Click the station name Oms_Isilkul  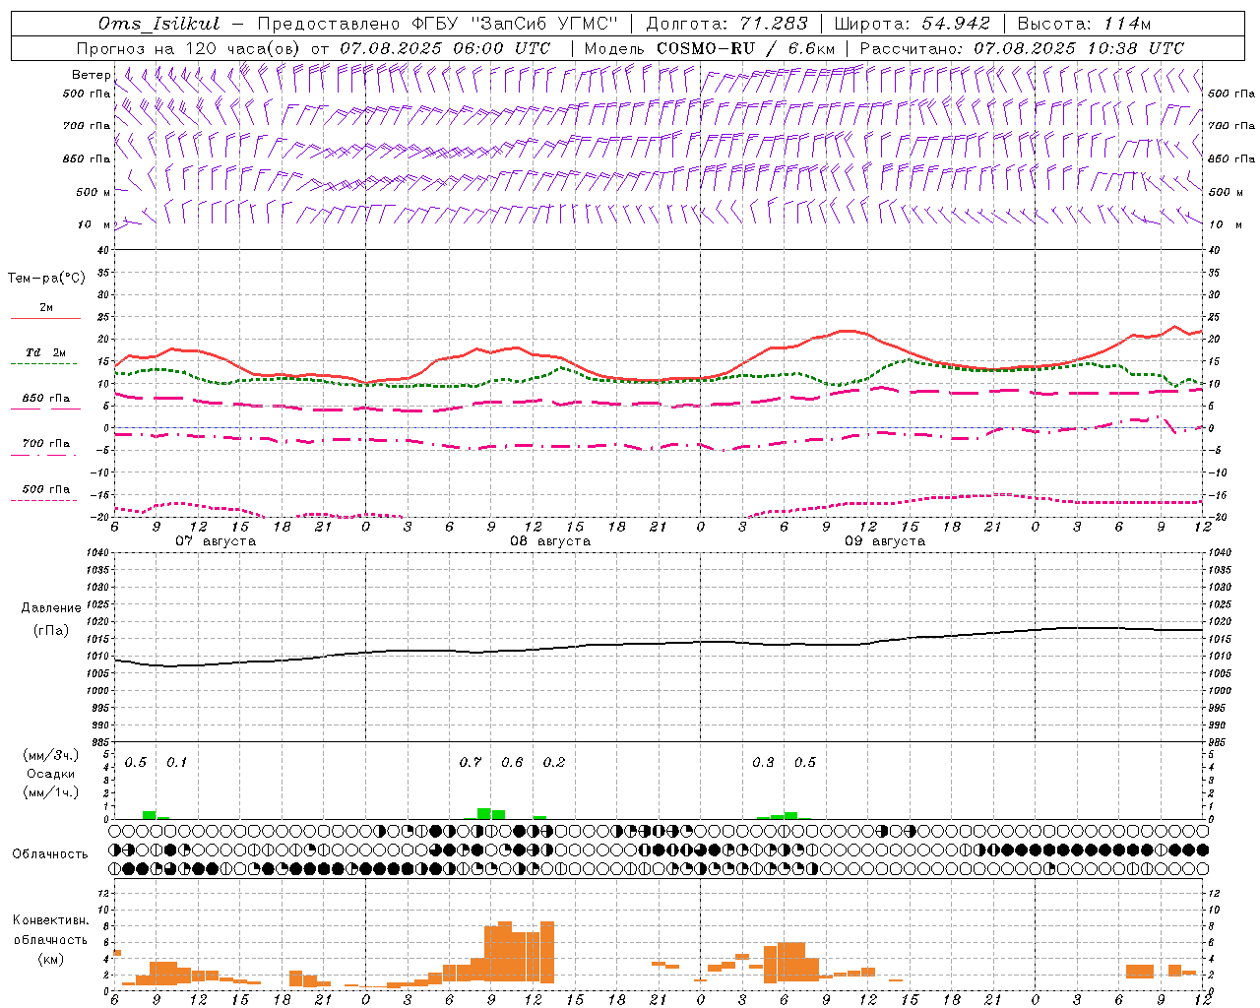[x=158, y=24]
